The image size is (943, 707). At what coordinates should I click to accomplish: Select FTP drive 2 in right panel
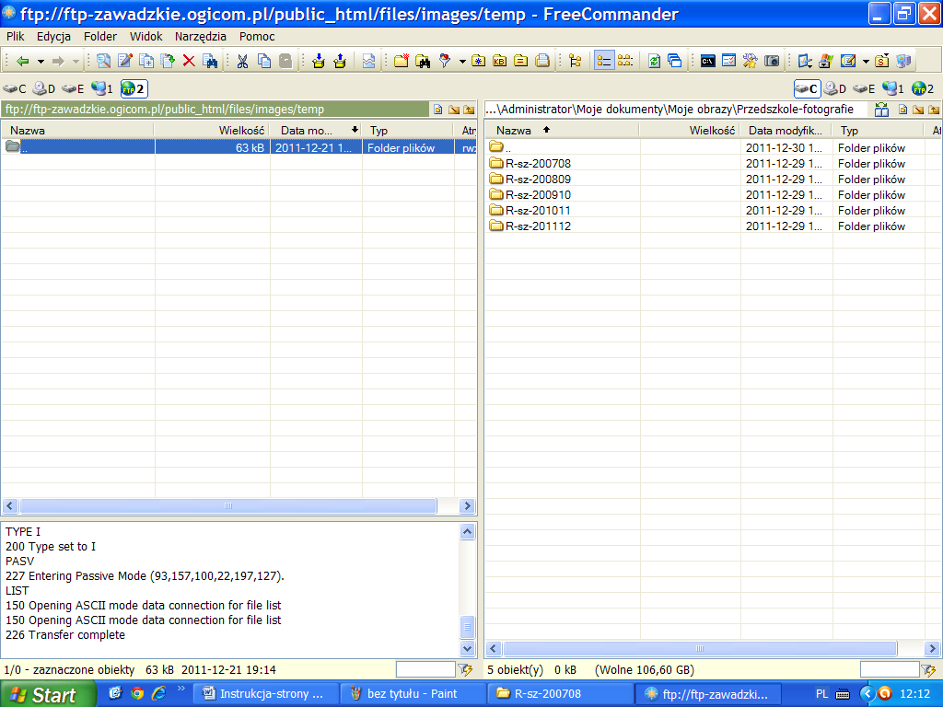point(923,89)
